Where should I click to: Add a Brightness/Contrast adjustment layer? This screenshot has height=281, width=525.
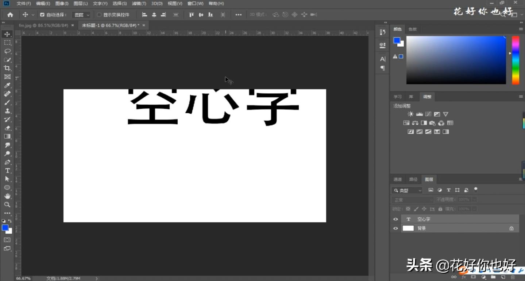(410, 114)
